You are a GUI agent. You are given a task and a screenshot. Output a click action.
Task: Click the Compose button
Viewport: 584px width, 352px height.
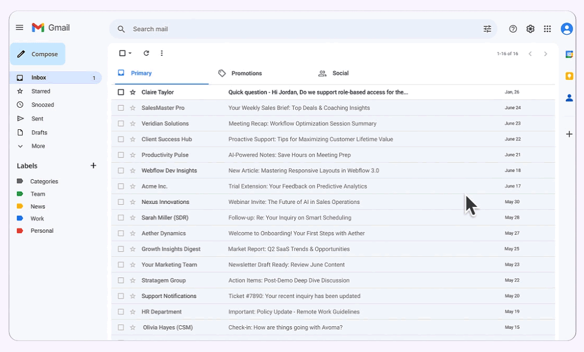[37, 54]
